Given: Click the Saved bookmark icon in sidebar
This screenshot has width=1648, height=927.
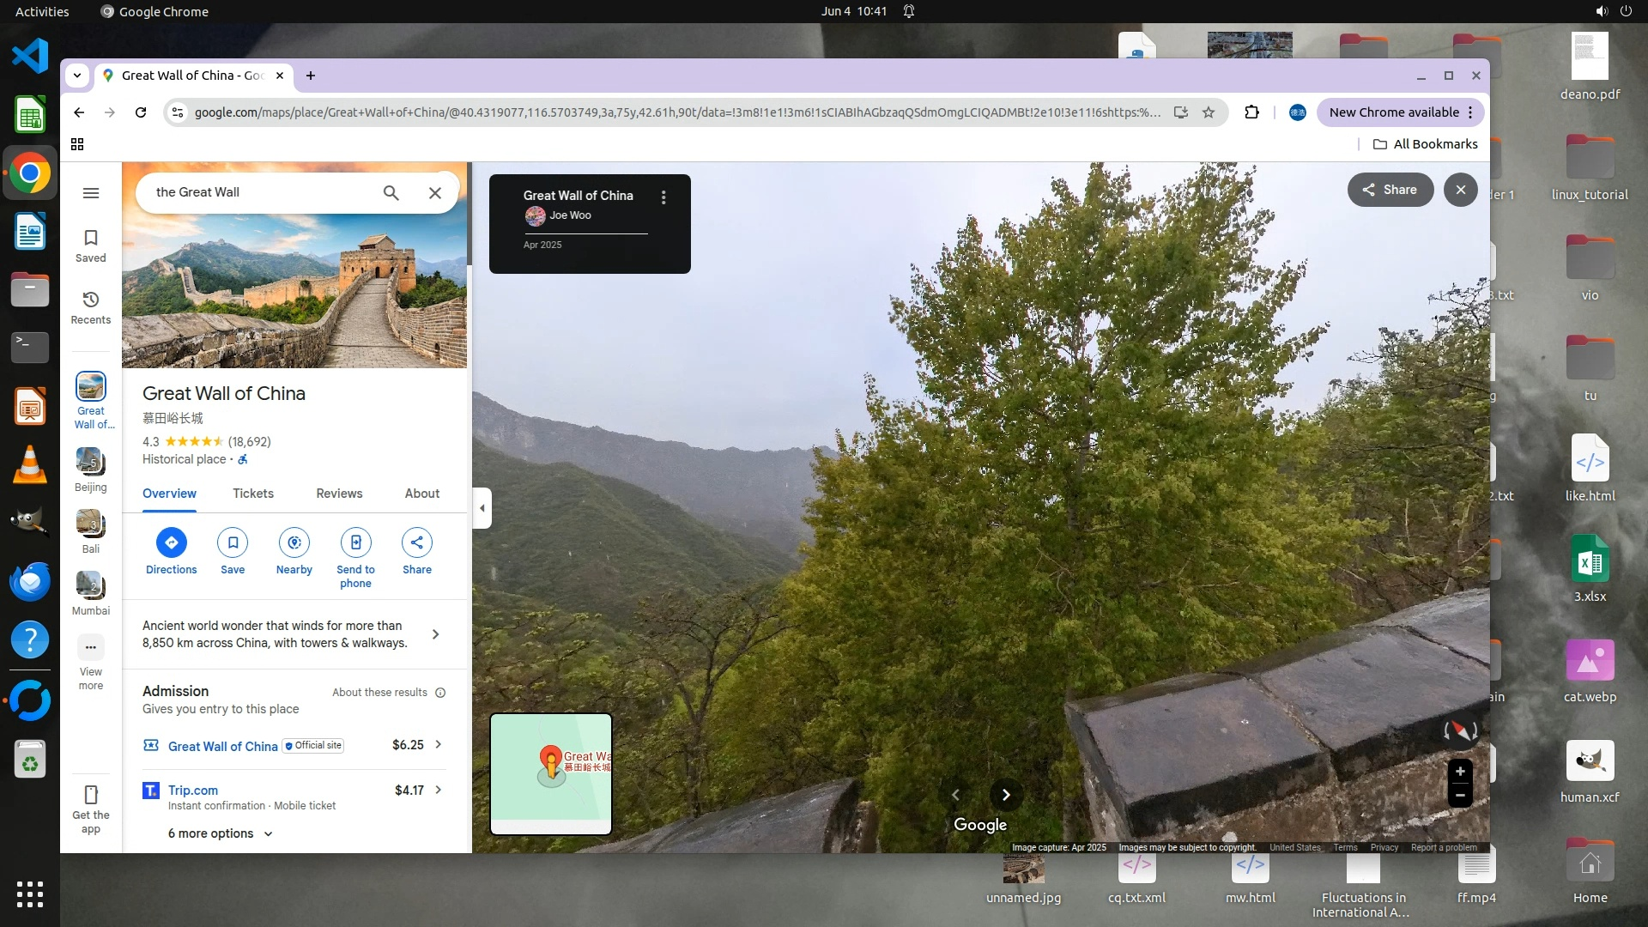Looking at the screenshot, I should pyautogui.click(x=91, y=238).
